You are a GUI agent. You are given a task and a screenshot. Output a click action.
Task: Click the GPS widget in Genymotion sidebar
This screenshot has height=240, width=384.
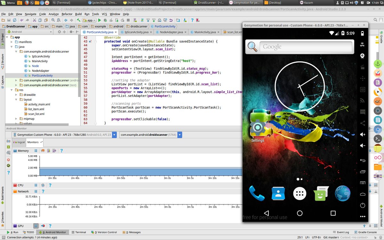pyautogui.click(x=362, y=44)
